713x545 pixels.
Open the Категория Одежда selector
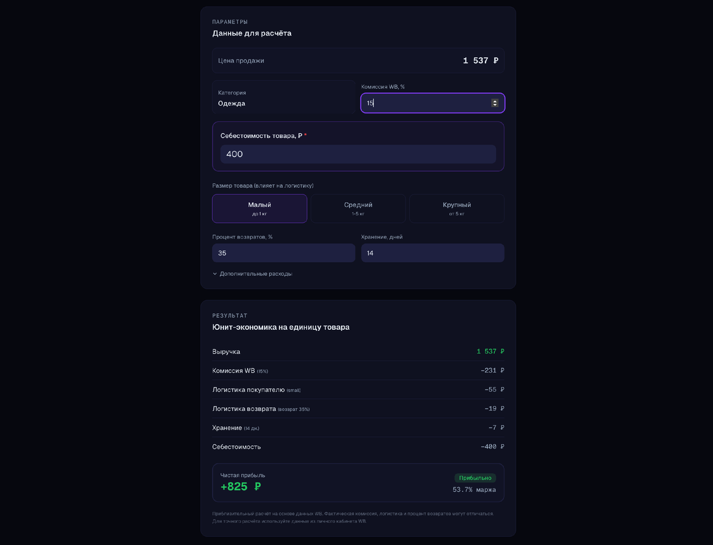click(x=283, y=97)
